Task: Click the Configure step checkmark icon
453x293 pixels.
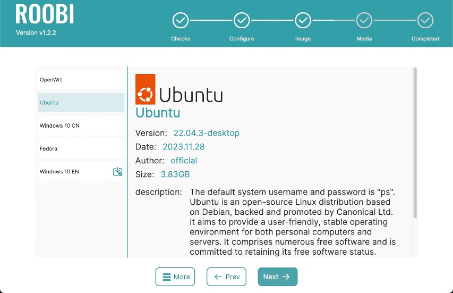Action: coord(242,20)
